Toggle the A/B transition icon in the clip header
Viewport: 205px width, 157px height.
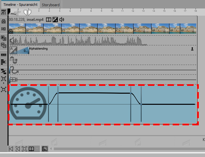pos(55,20)
